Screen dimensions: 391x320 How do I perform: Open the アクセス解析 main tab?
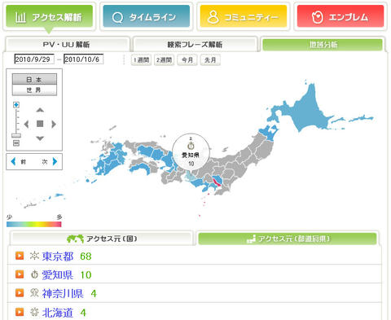click(x=49, y=16)
